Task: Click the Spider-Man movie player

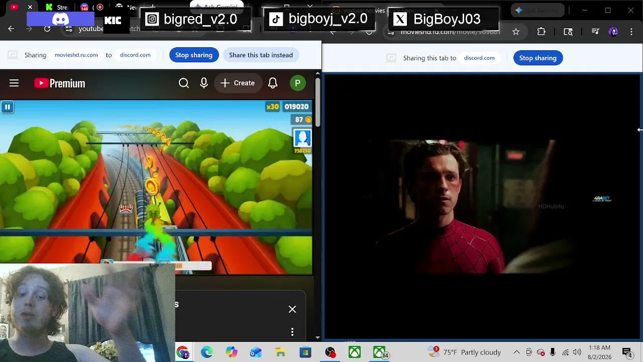Action: tap(482, 206)
